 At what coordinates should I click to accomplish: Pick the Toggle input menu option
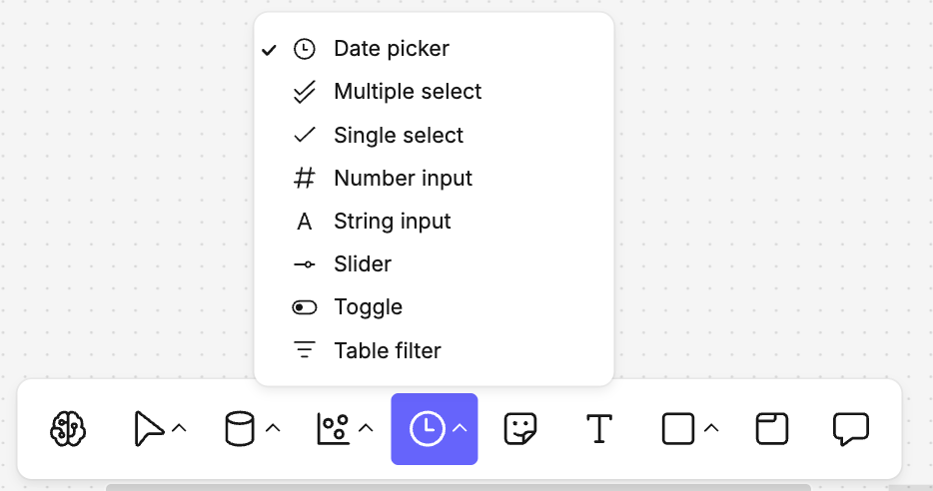pyautogui.click(x=368, y=307)
